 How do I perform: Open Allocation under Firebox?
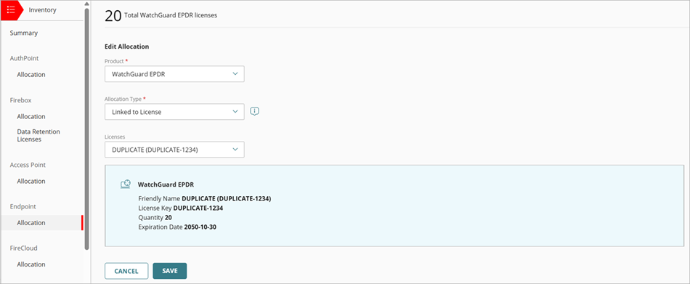coord(31,117)
